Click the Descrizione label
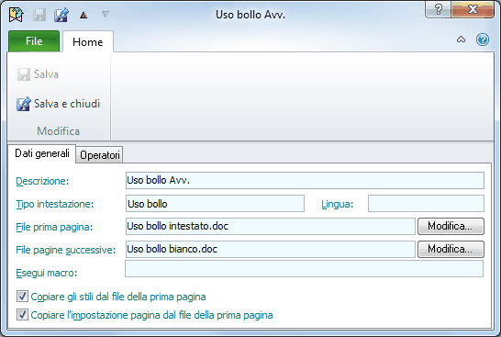The height and width of the screenshot is (337, 501). pos(42,181)
